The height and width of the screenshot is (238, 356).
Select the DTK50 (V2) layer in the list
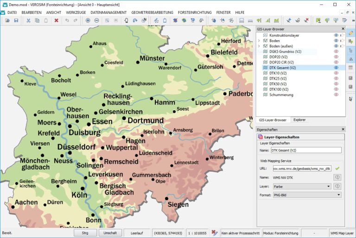point(279,84)
